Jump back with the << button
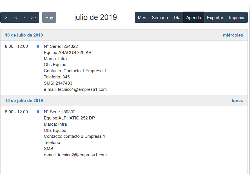 coord(6,17)
